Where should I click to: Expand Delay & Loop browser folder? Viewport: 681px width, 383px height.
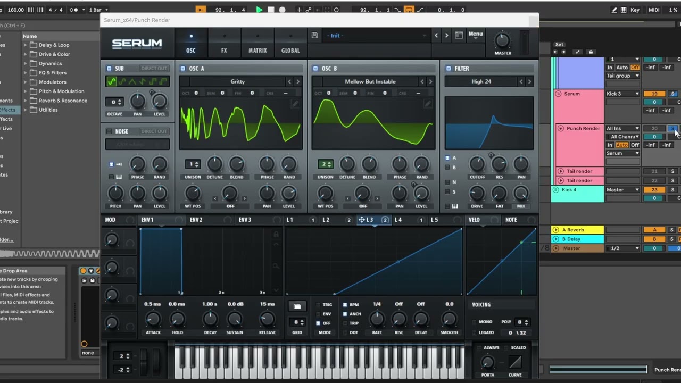click(25, 45)
